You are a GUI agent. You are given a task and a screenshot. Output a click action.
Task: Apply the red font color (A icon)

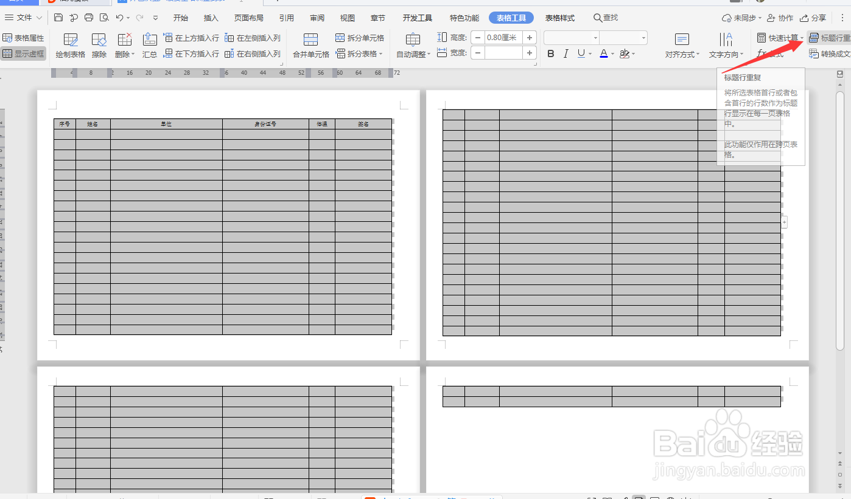tap(603, 54)
